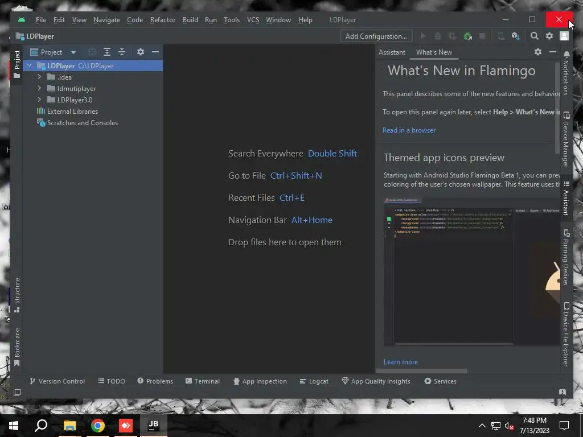This screenshot has width=583, height=437.
Task: Open App Quality Insights tool window
Action: (376, 381)
